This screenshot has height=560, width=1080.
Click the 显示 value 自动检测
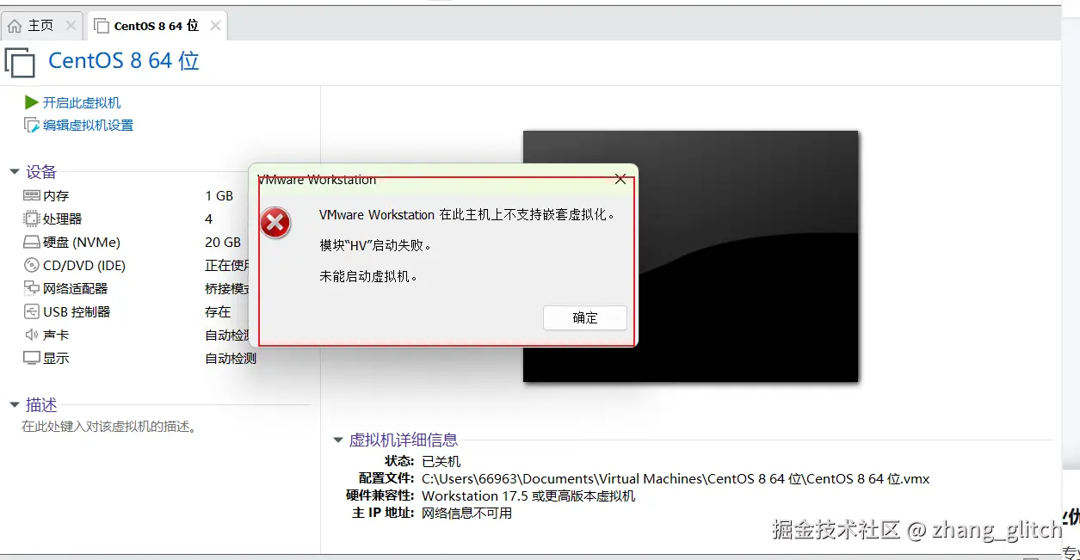pos(231,358)
